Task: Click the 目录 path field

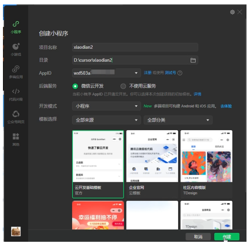Action: click(135, 60)
